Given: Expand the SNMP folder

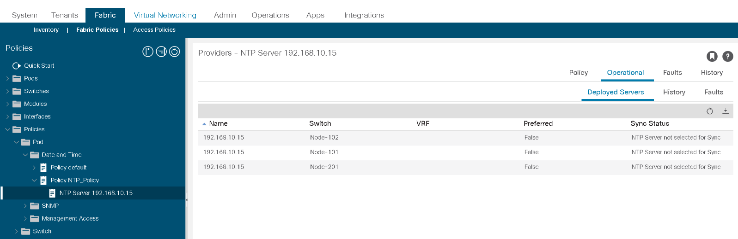Looking at the screenshot, I should [25, 206].
